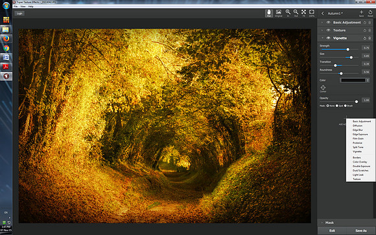Open the Topaz shield taskbar icon
Image resolution: width=376 pixels, height=235 pixels.
click(x=6, y=76)
